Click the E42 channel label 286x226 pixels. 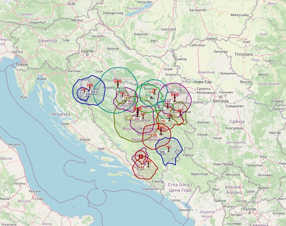pyautogui.click(x=141, y=167)
